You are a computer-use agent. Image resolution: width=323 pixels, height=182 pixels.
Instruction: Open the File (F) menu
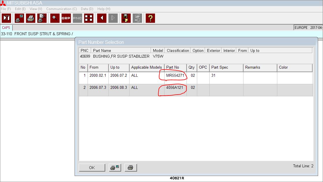pos(6,9)
